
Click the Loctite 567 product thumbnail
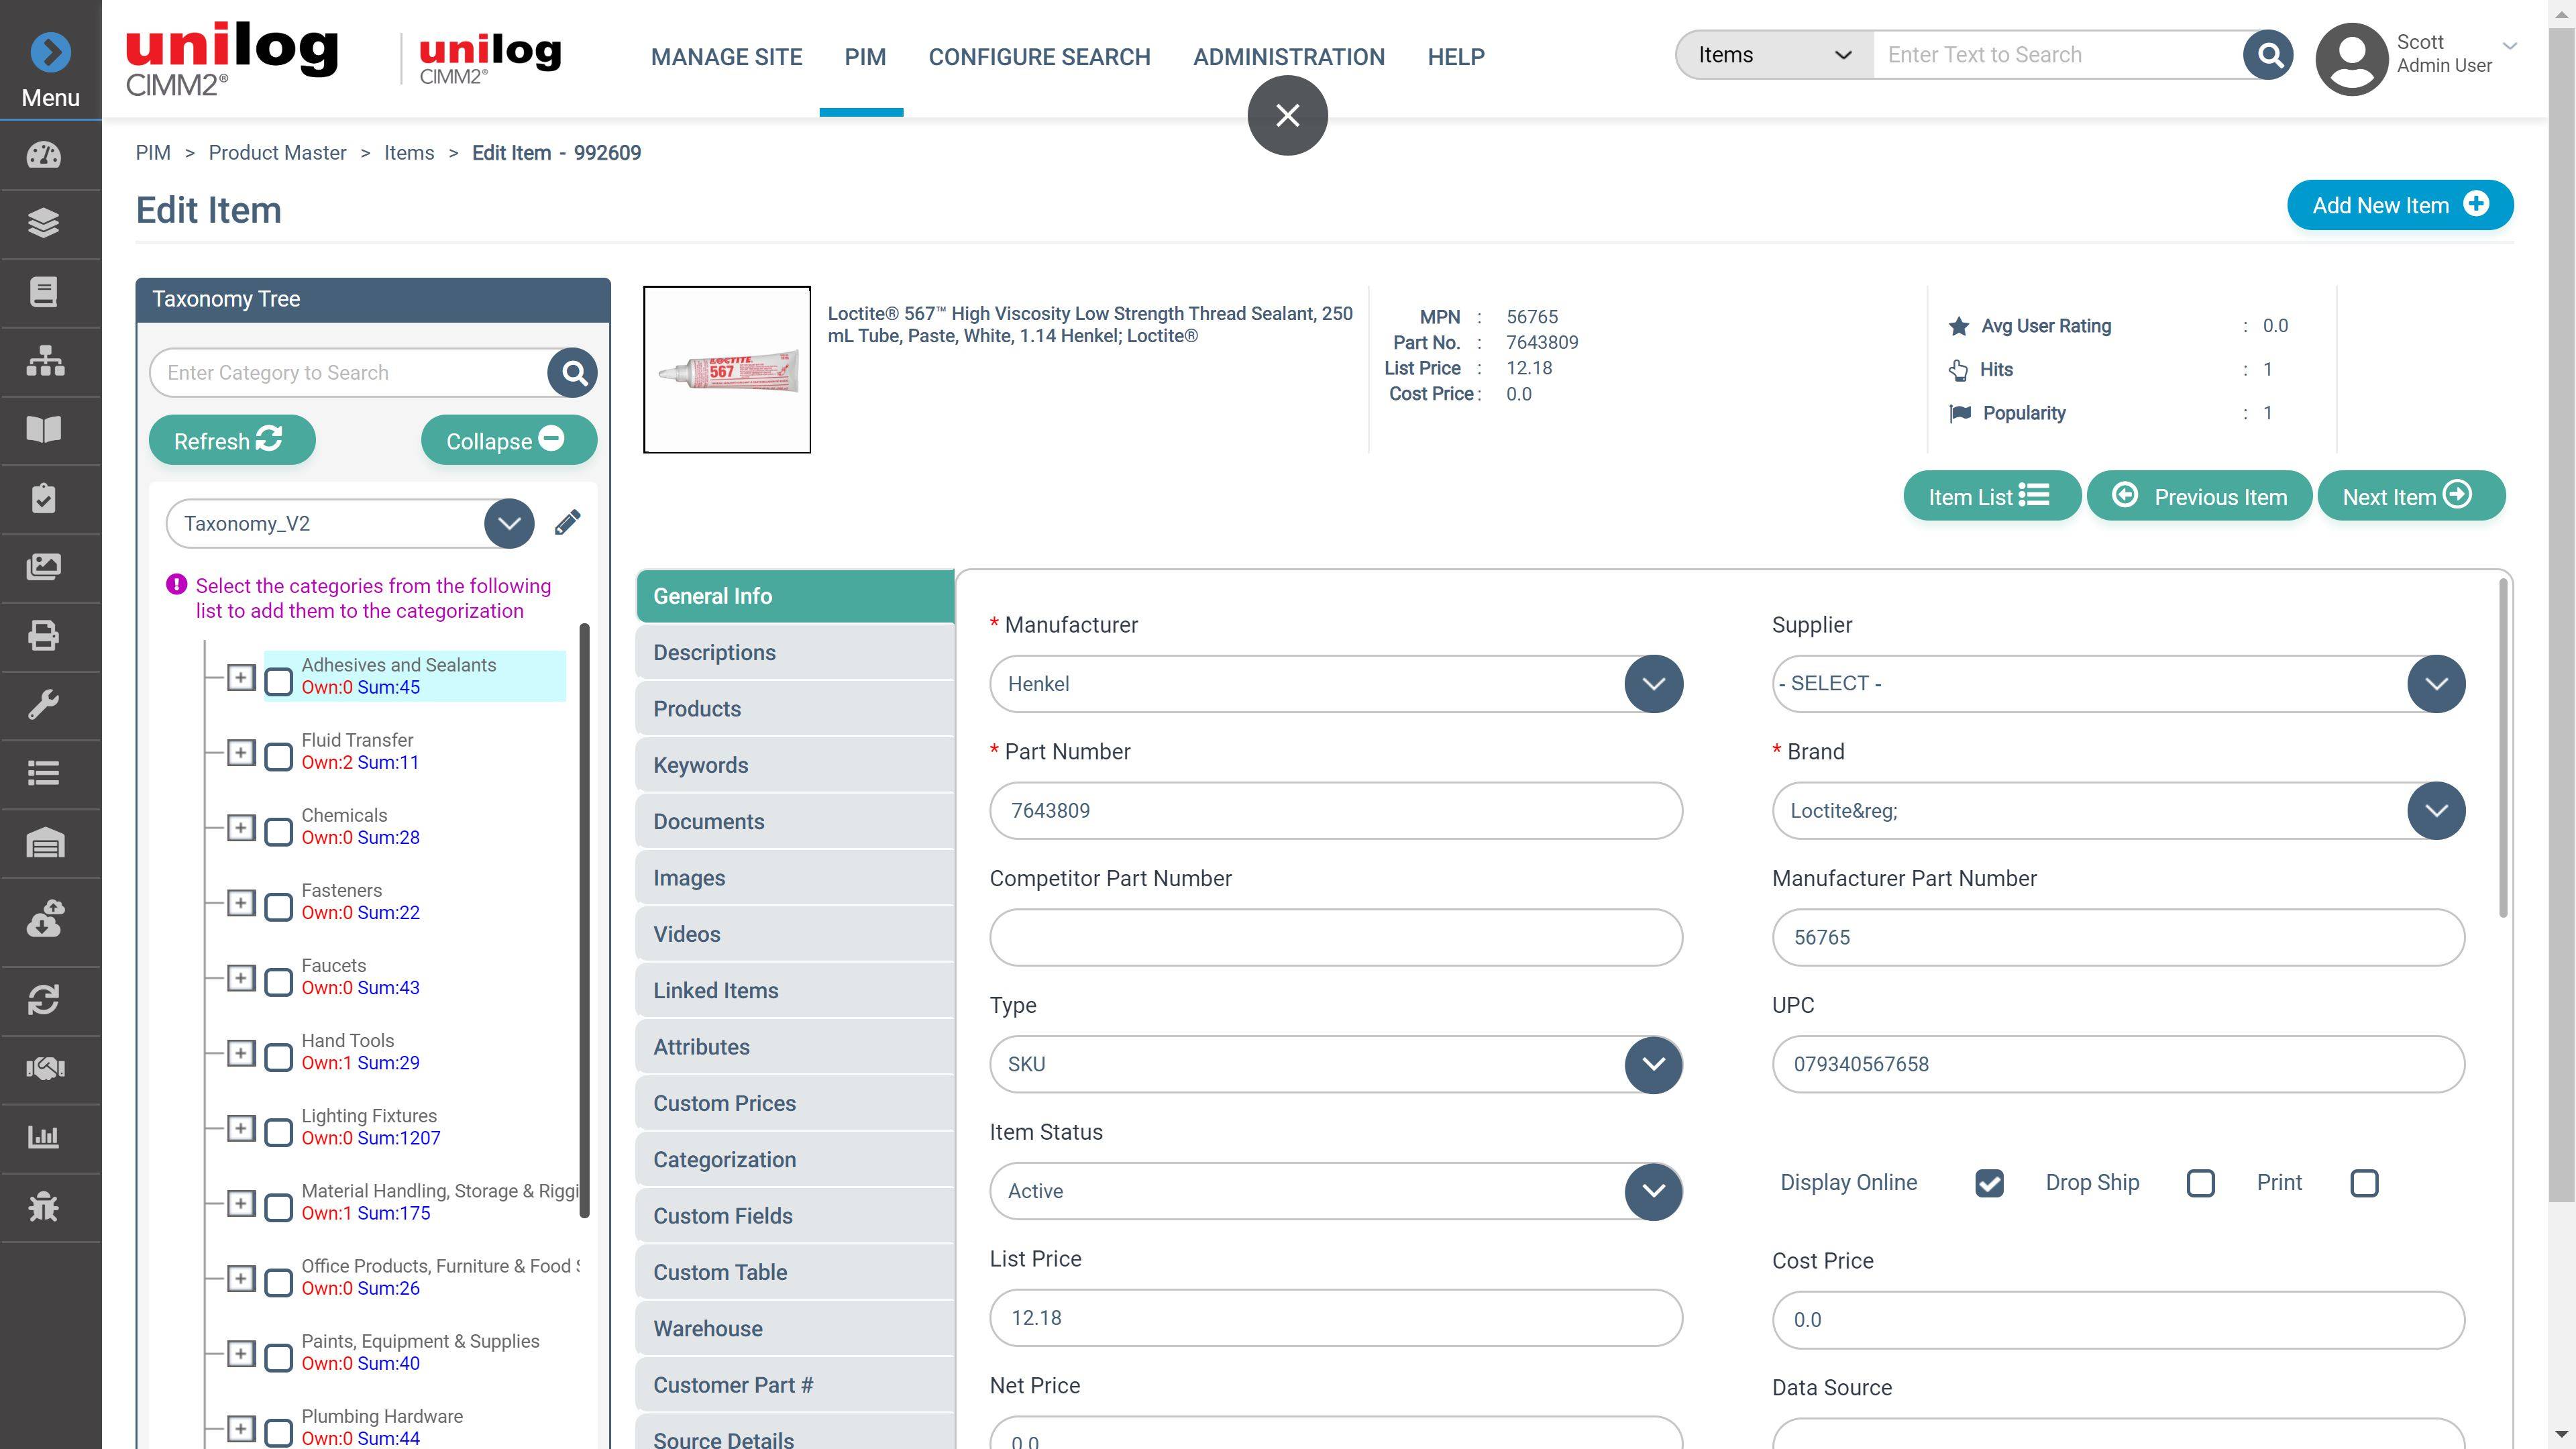(x=727, y=369)
